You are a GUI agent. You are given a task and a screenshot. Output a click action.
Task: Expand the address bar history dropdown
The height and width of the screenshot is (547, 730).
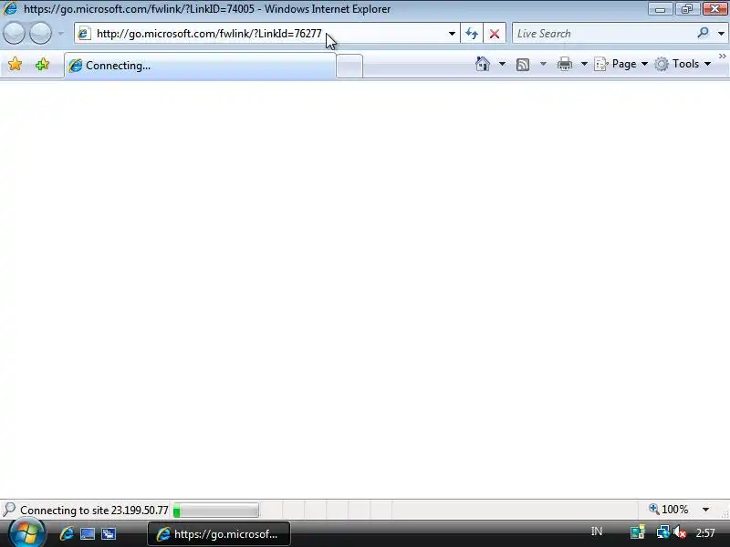pyautogui.click(x=452, y=34)
